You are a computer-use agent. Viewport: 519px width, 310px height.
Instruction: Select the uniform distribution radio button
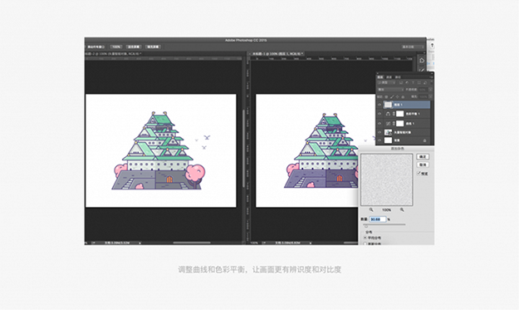coord(365,238)
